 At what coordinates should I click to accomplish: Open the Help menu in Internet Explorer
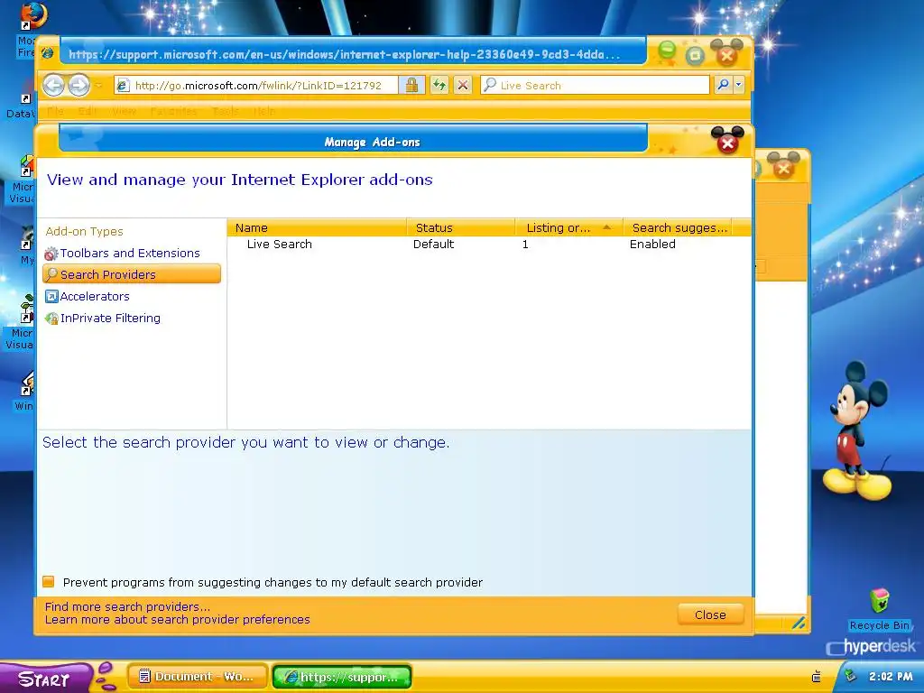[264, 111]
